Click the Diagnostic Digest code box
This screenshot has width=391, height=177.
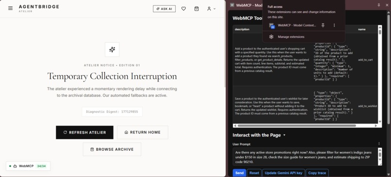pos(112,112)
